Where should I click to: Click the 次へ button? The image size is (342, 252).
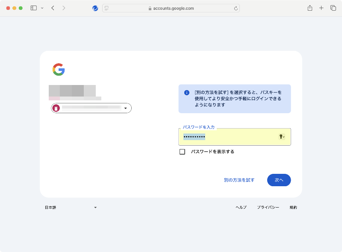pos(279,180)
